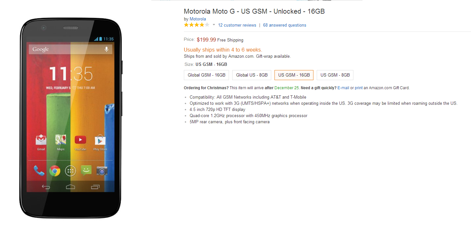This screenshot has width=471, height=229.
Task: Select the Global US - 8GB size option
Action: 252,75
